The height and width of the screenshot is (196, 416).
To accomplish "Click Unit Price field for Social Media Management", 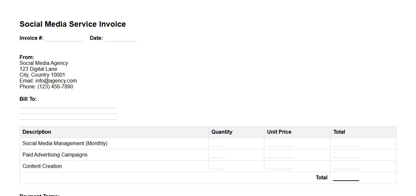I will tap(280, 143).
